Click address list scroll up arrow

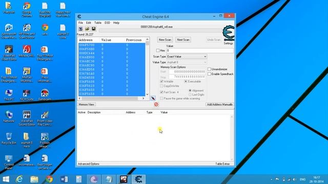click(147, 39)
